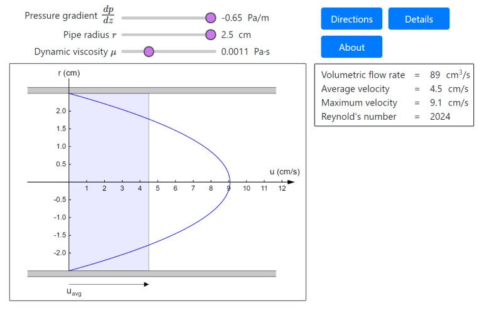Click the Volumetric flow rate readout

pos(395,75)
